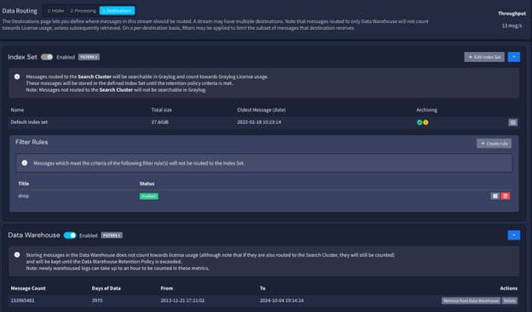This screenshot has width=532, height=312.
Task: Click the Data Routing heading
Action: 20,10
